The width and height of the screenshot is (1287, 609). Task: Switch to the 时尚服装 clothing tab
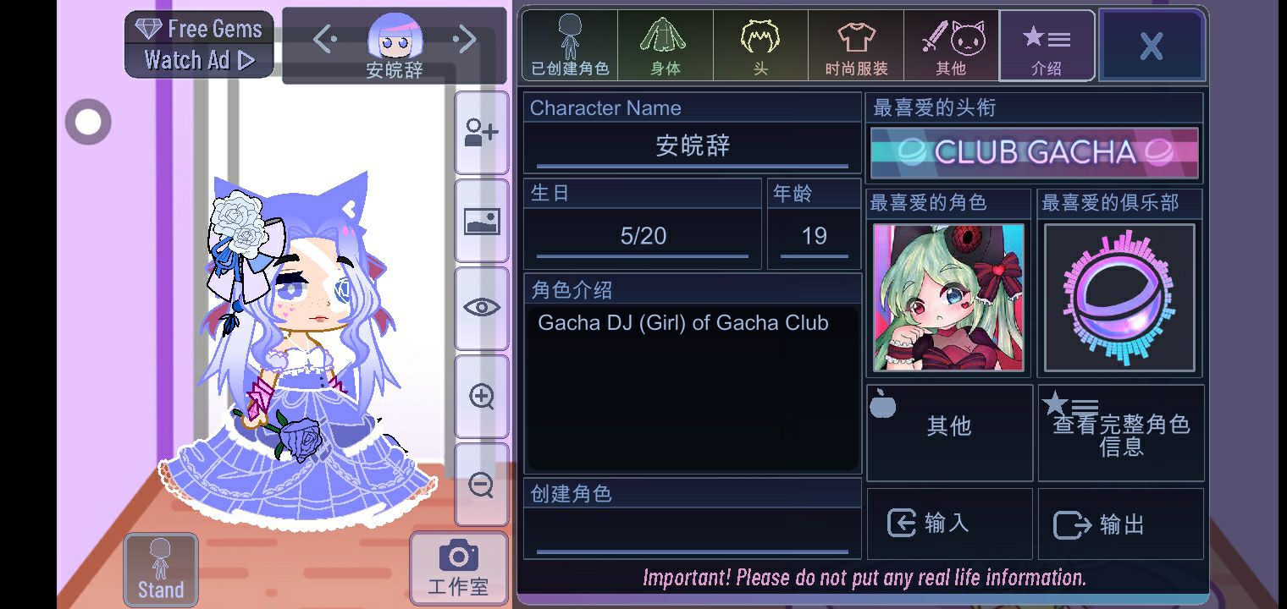pyautogui.click(x=856, y=46)
